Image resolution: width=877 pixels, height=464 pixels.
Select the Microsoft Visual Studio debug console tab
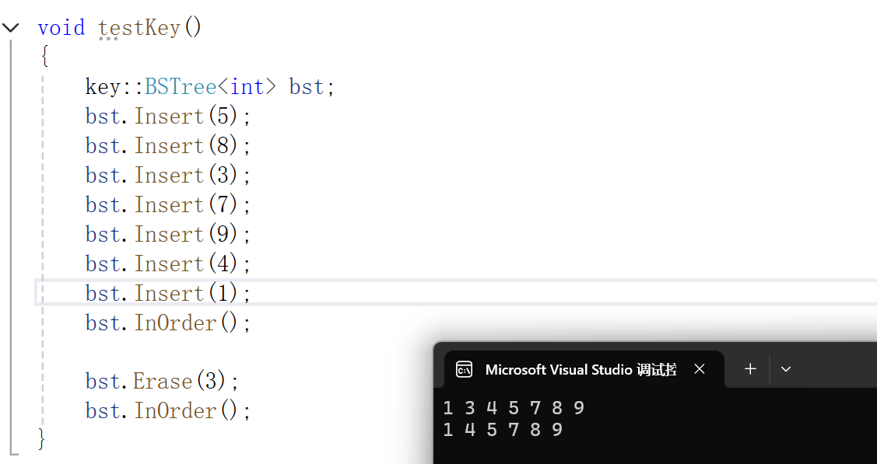pos(584,369)
